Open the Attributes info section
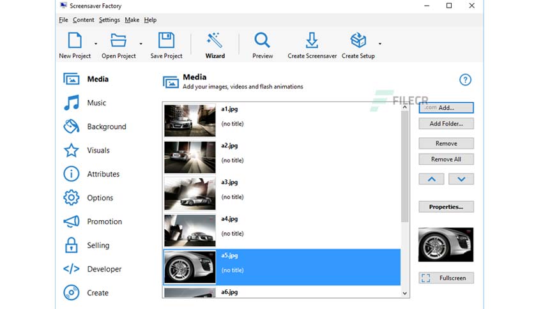Viewport: 534px width, 309px height. 91,174
